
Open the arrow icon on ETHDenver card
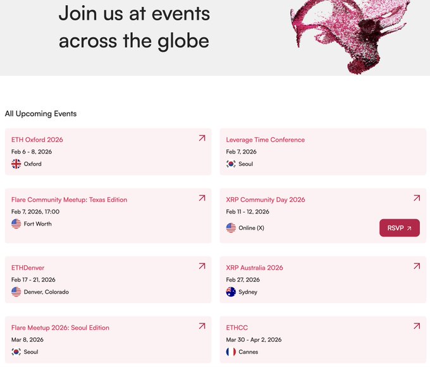click(x=202, y=266)
